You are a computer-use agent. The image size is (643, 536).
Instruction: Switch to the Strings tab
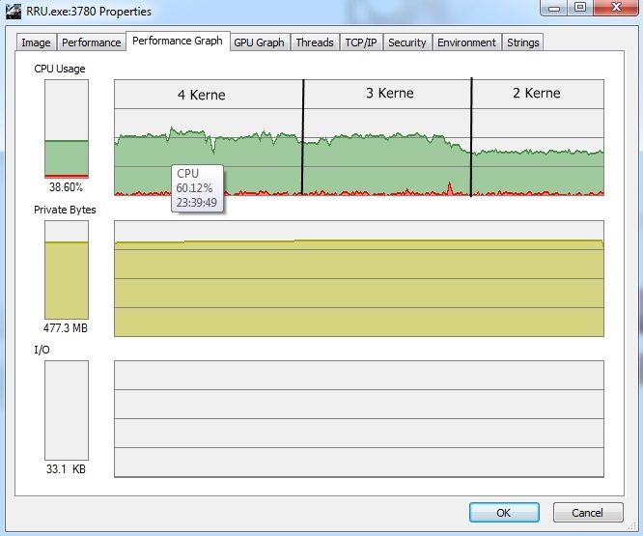523,42
